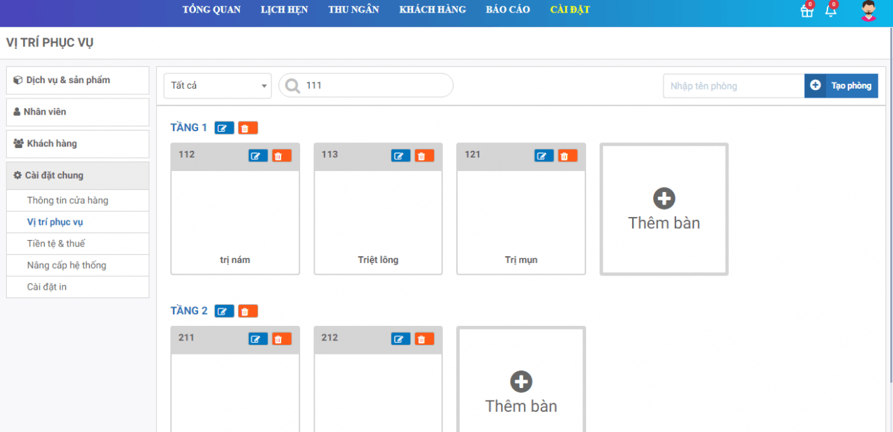This screenshot has height=432, width=893.
Task: Click the trash icon on room 113
Action: pos(424,156)
